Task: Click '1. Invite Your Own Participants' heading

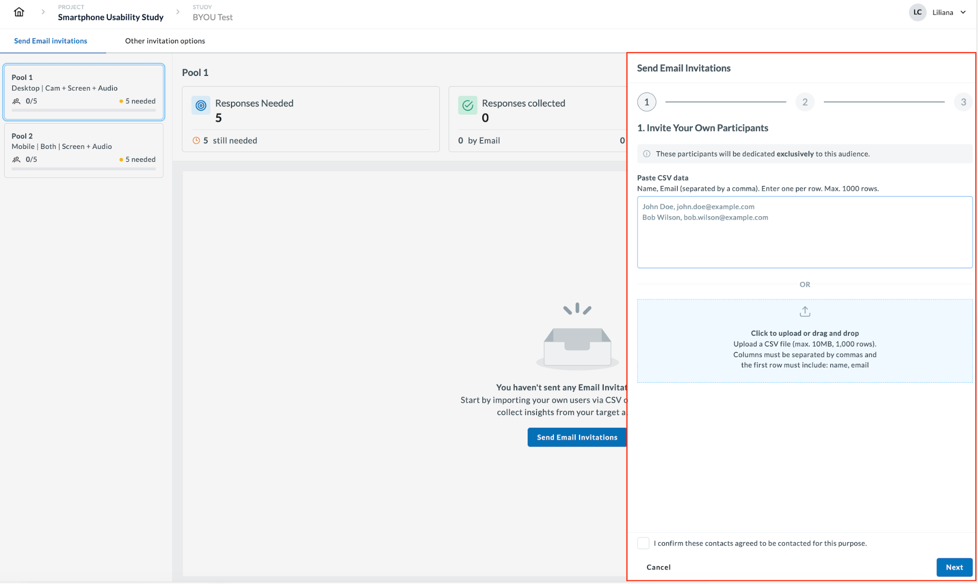Action: coord(702,128)
